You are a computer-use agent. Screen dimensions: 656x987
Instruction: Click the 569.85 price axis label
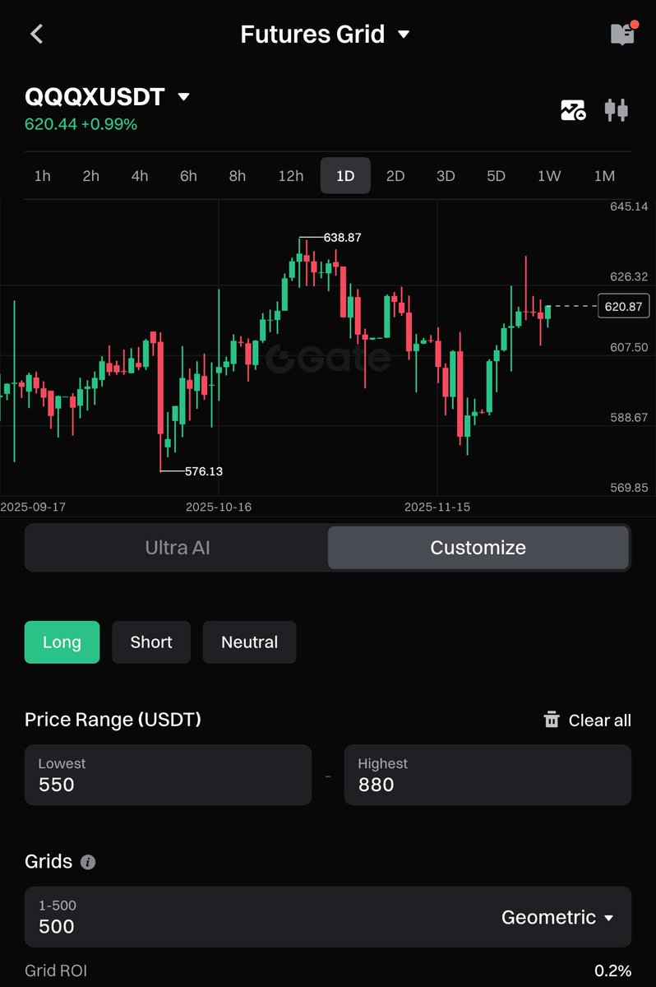pos(629,488)
